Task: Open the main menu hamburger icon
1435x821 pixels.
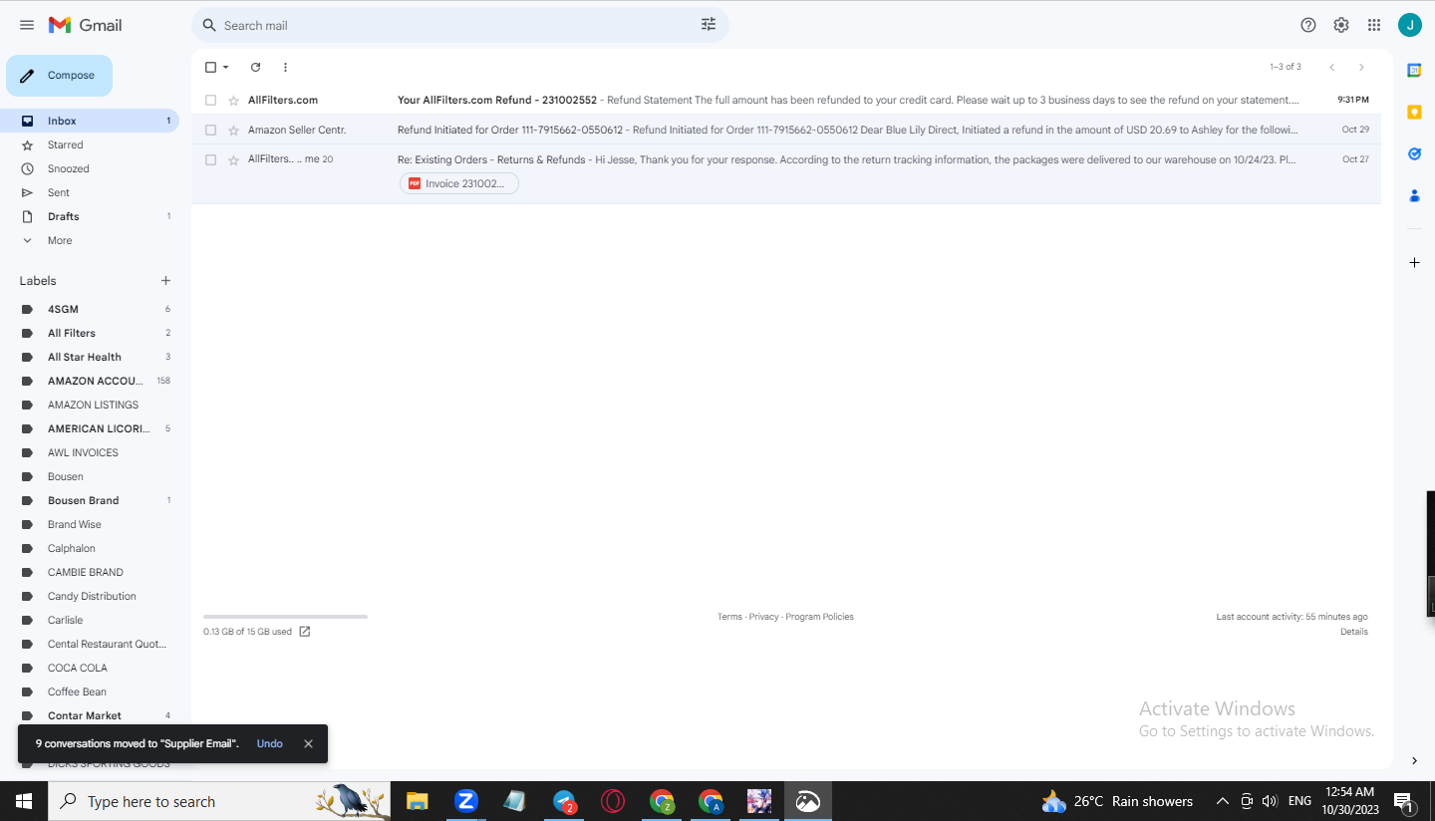Action: pyautogui.click(x=27, y=25)
